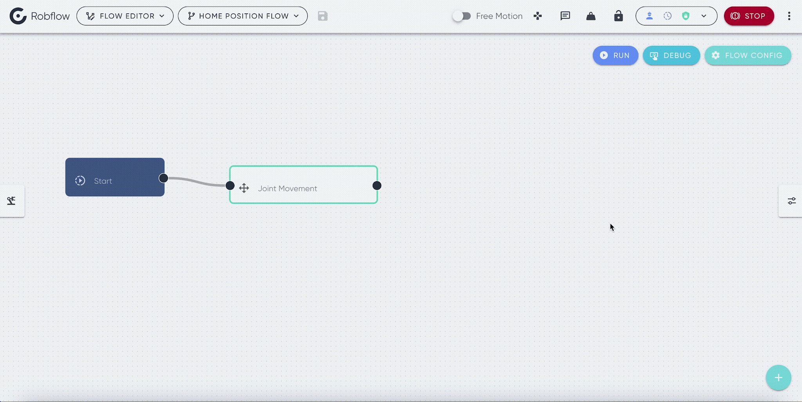Click the save disk icon
This screenshot has width=802, height=402.
pos(323,16)
